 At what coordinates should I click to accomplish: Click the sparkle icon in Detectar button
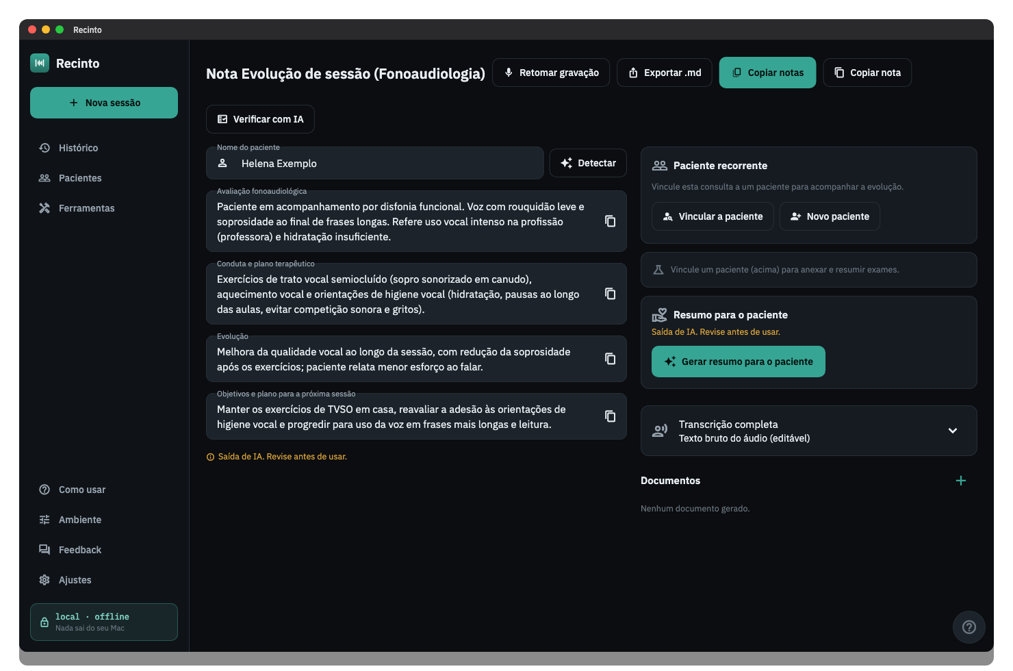(x=567, y=163)
